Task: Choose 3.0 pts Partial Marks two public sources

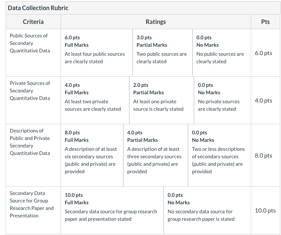Action: click(x=162, y=53)
